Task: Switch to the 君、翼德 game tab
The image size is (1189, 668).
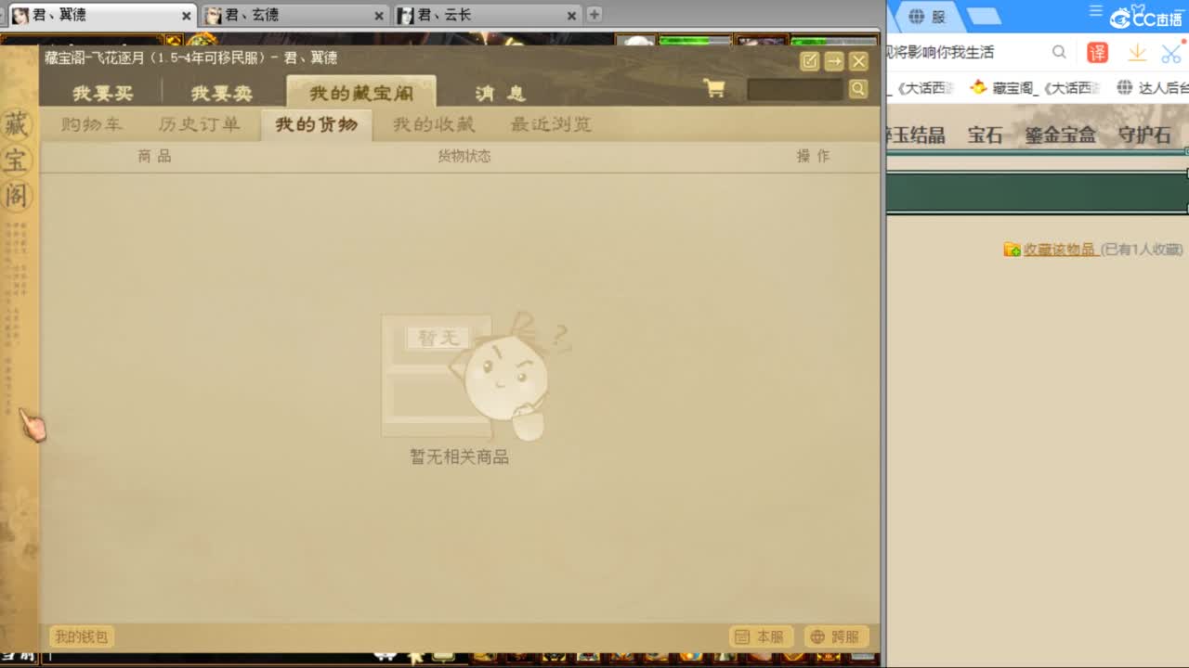Action: click(100, 15)
